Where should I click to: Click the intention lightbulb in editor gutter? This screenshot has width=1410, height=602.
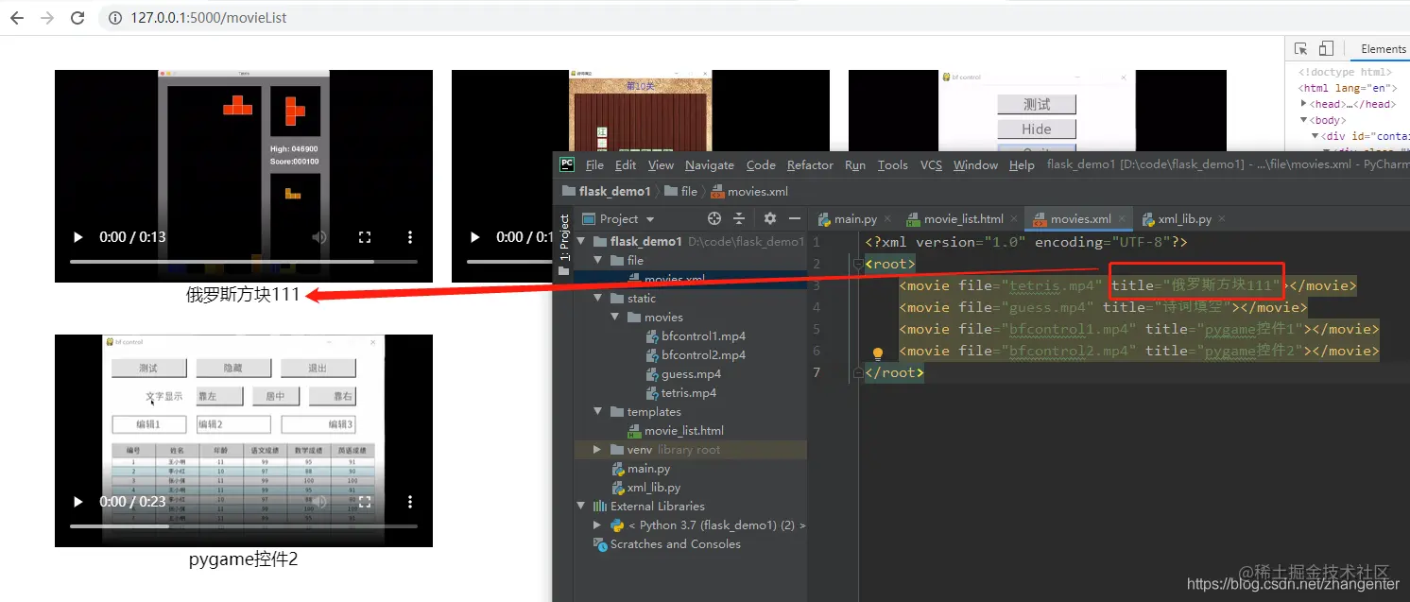[x=877, y=354]
